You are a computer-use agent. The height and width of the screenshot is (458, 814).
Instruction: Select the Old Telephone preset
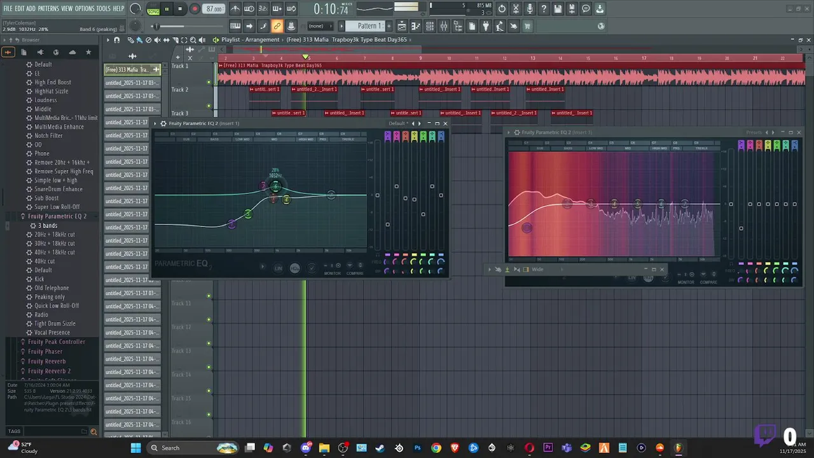[52, 288]
